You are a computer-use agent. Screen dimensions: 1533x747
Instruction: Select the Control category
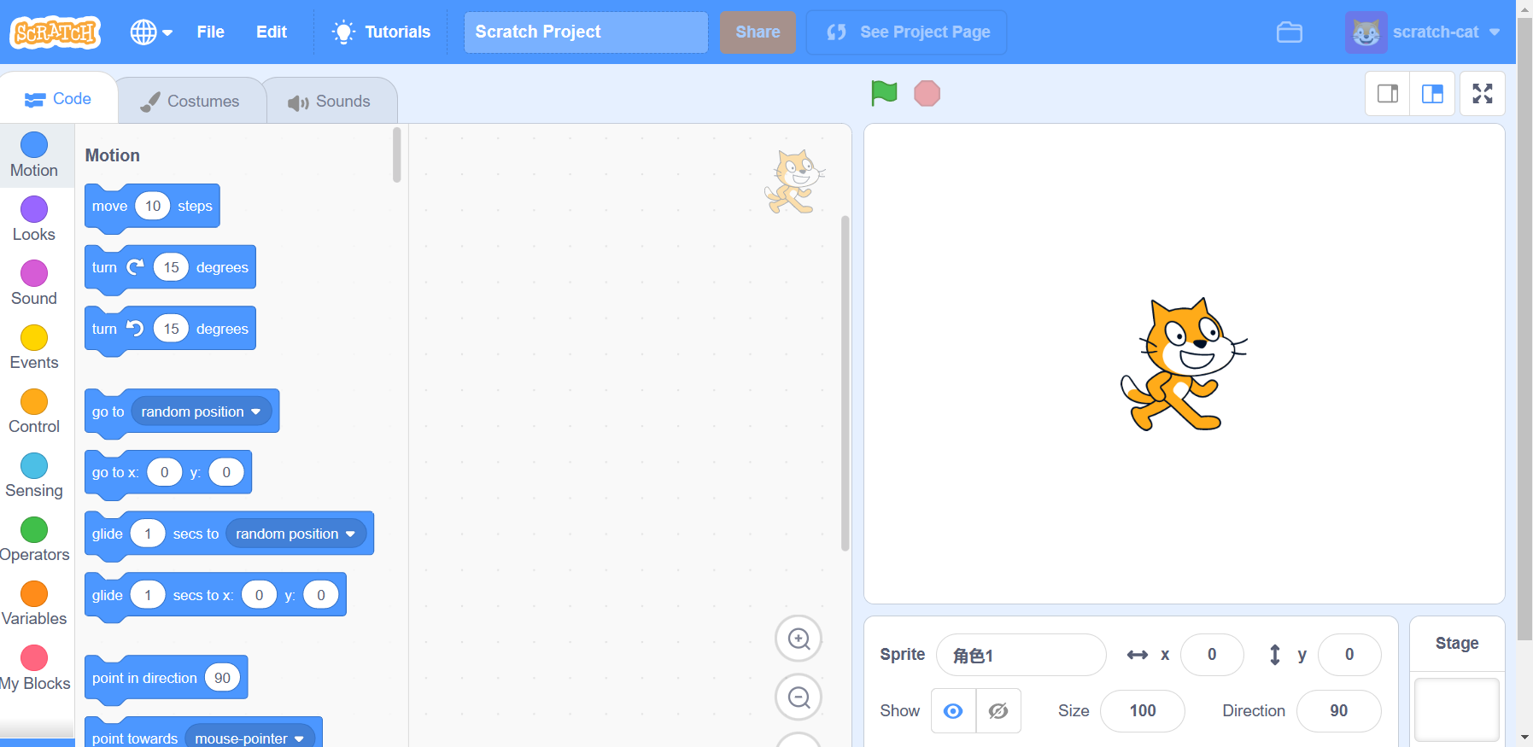34,411
